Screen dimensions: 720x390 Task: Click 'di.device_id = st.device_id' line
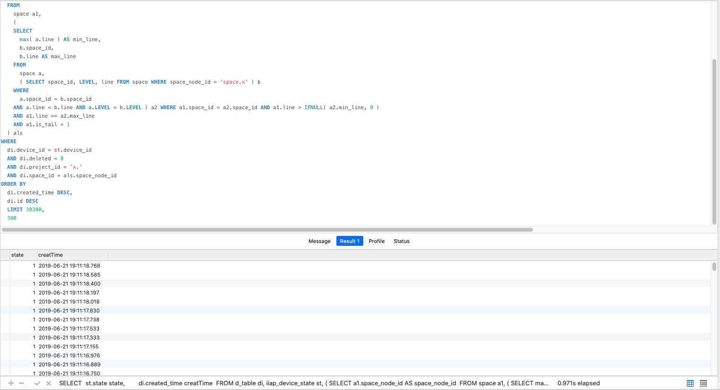click(49, 150)
